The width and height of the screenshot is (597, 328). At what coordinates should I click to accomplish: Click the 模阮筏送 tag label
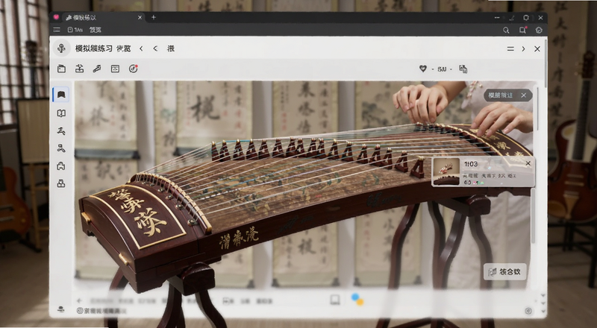pos(501,95)
